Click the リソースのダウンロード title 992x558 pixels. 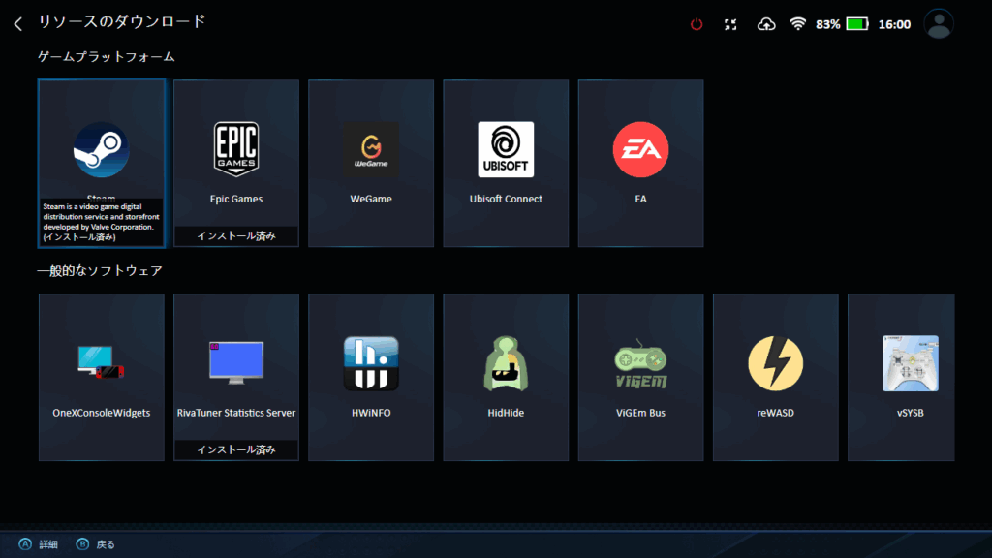tap(122, 21)
